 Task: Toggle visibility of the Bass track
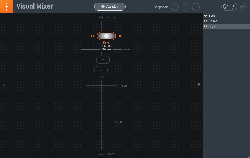pos(205,16)
